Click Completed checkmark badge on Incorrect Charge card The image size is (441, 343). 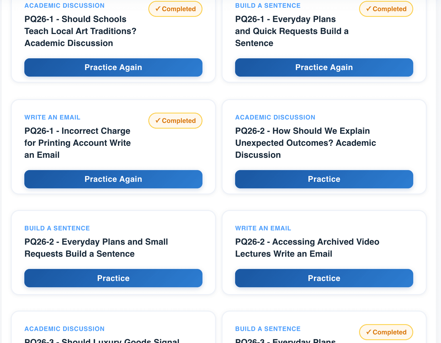pos(175,121)
